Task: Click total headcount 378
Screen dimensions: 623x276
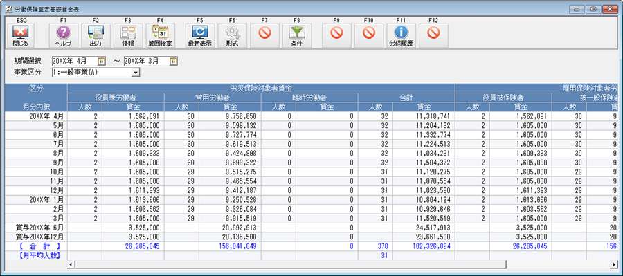Action: point(382,246)
